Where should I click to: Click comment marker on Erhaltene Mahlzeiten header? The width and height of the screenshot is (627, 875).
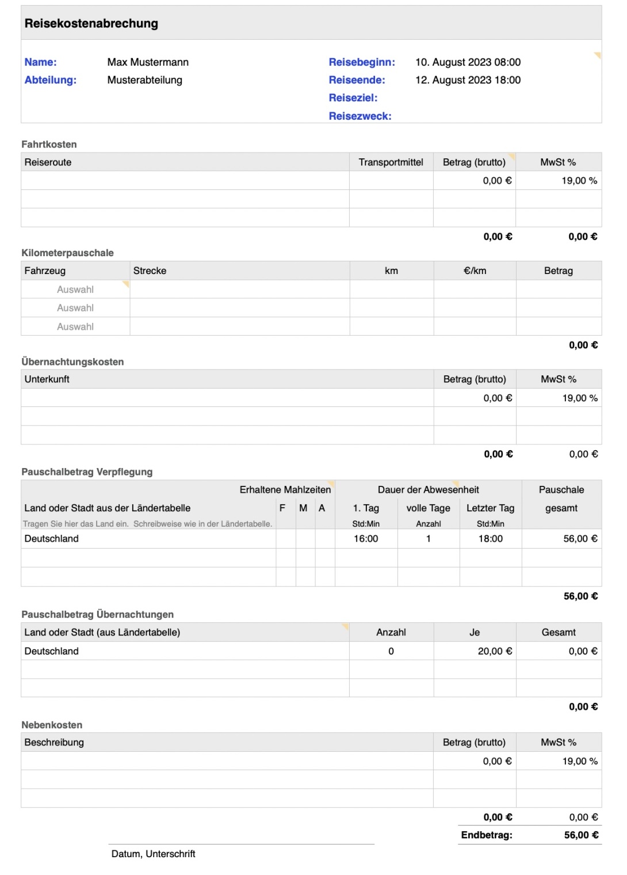tap(331, 483)
